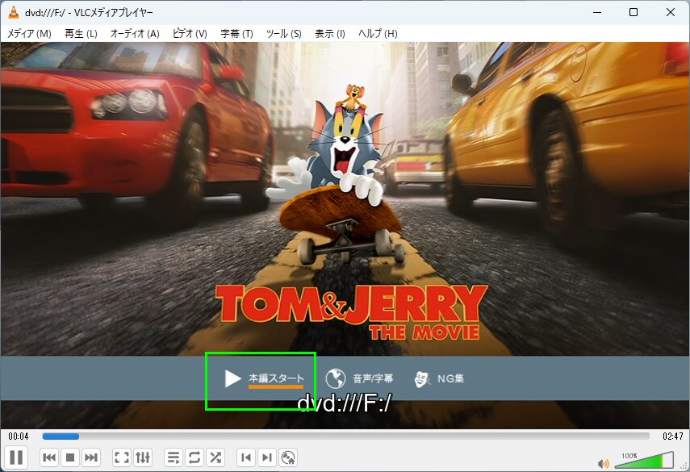
Task: Minimize the VLC window
Action: pyautogui.click(x=597, y=12)
